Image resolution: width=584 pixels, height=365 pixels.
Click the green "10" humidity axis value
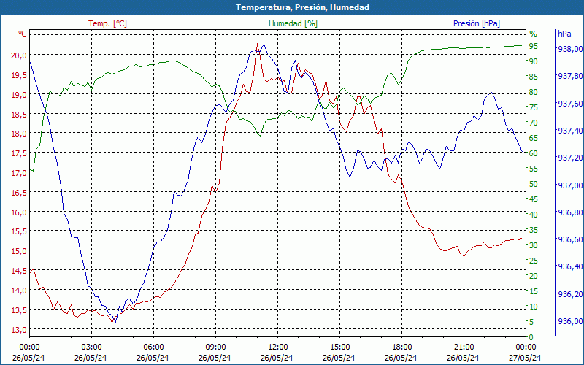[x=534, y=307]
